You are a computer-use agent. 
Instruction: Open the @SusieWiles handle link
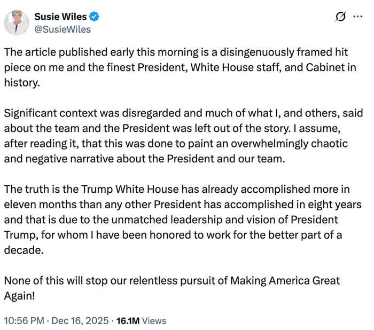(x=62, y=29)
